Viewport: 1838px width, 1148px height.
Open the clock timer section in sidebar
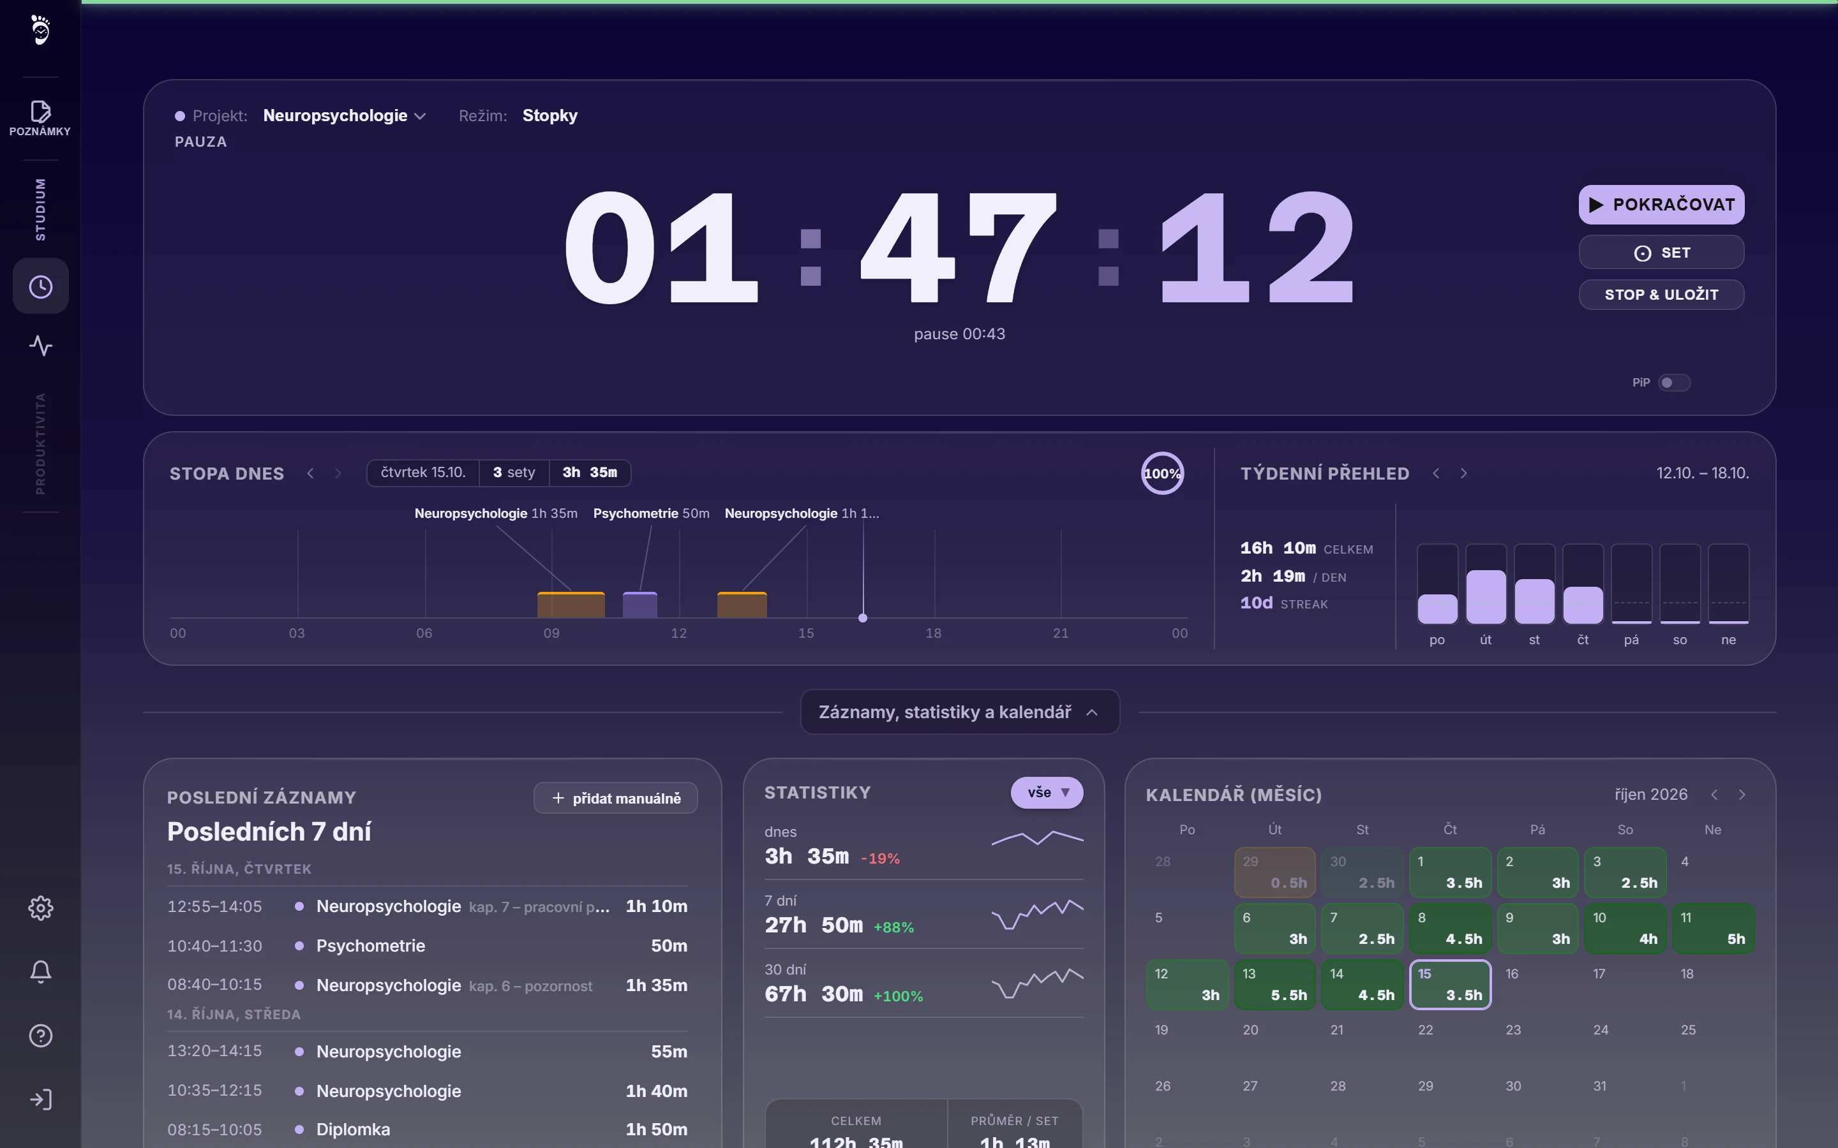point(40,286)
